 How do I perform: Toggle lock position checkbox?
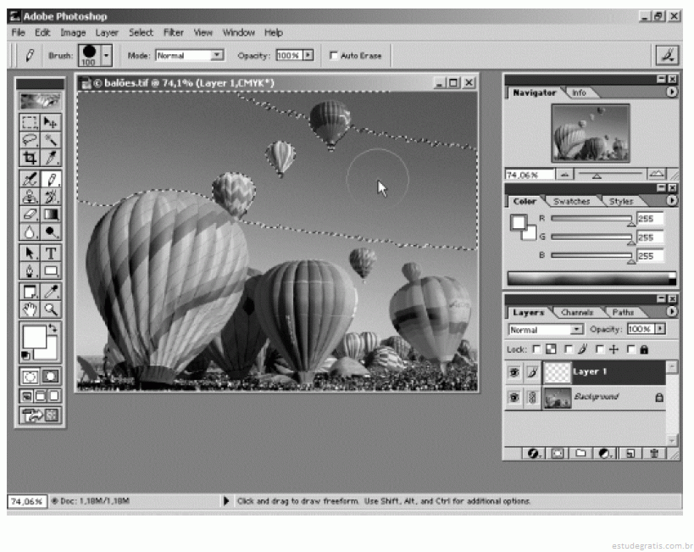(600, 349)
